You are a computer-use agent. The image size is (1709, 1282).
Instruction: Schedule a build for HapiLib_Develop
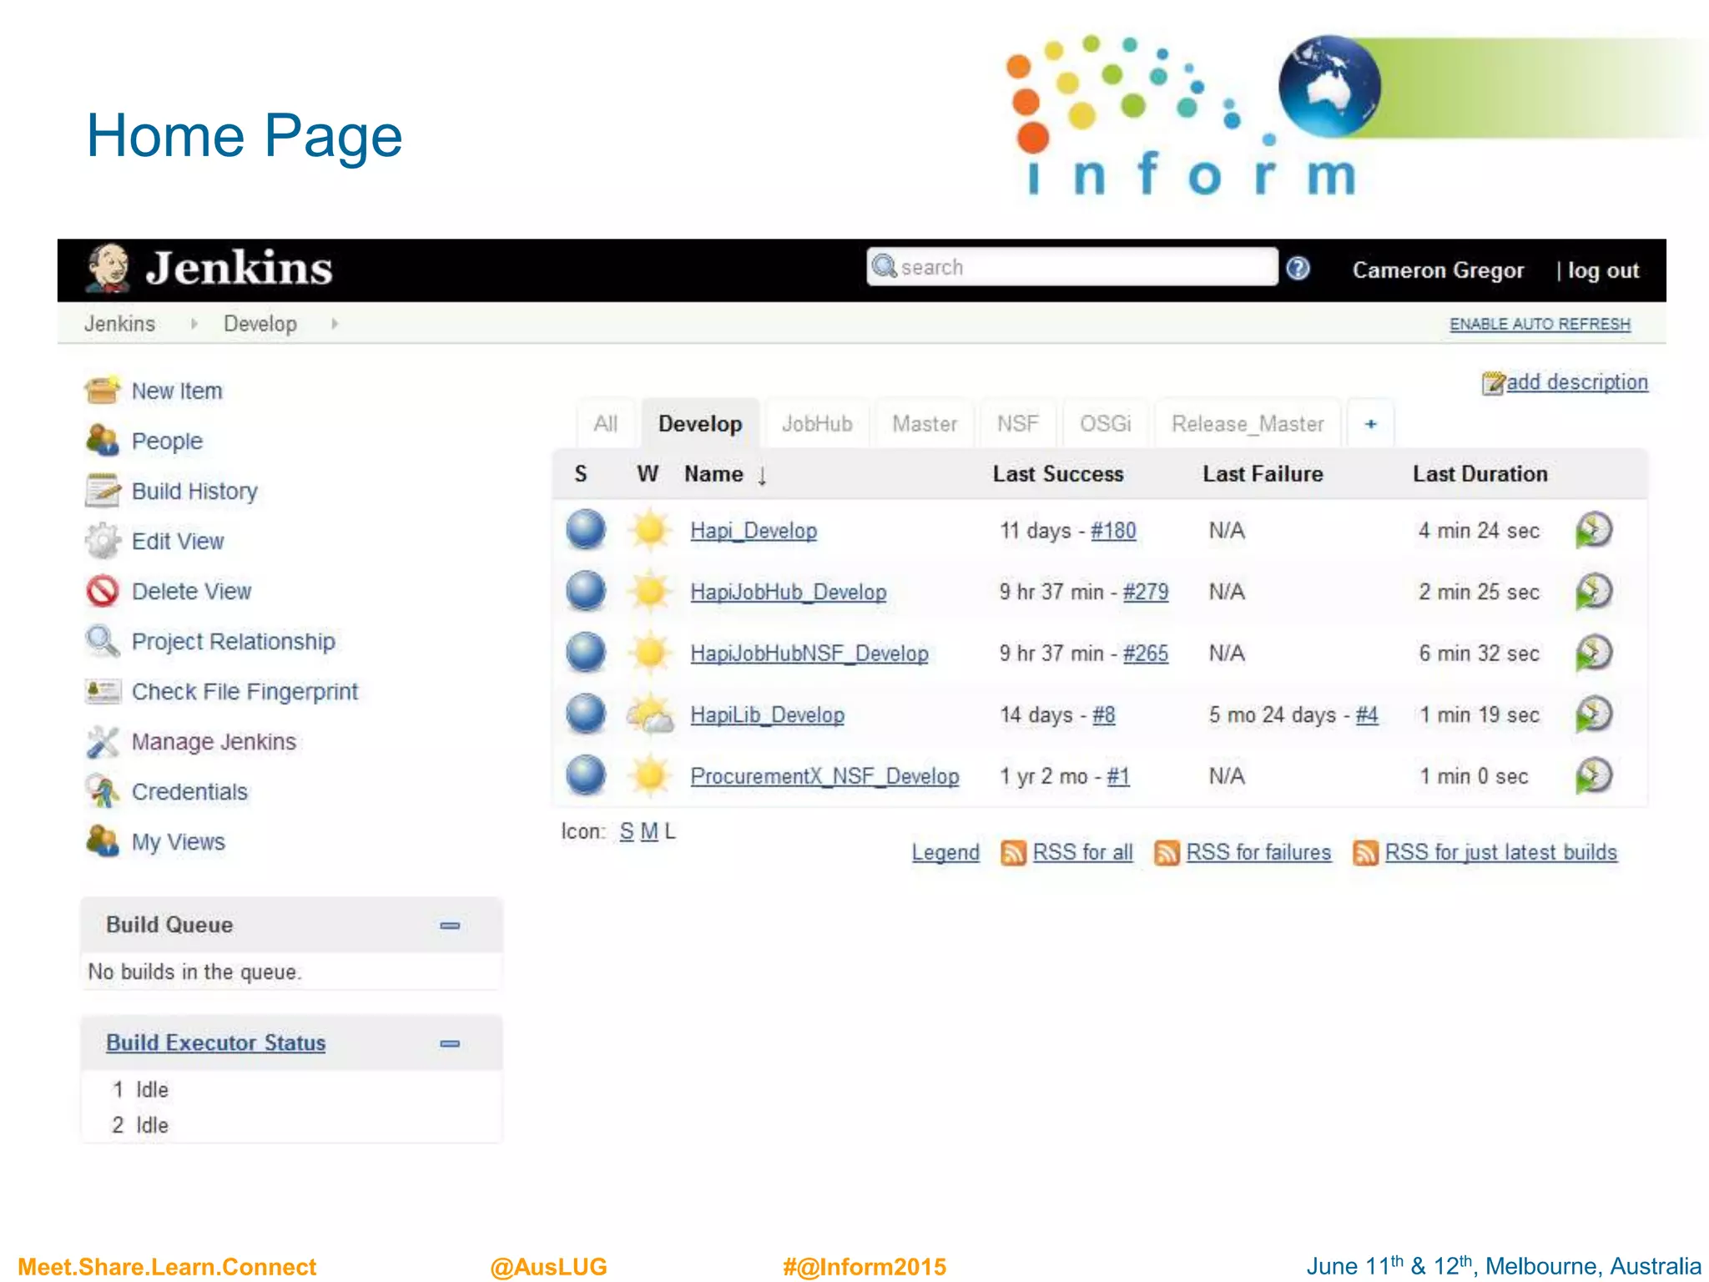click(1593, 714)
